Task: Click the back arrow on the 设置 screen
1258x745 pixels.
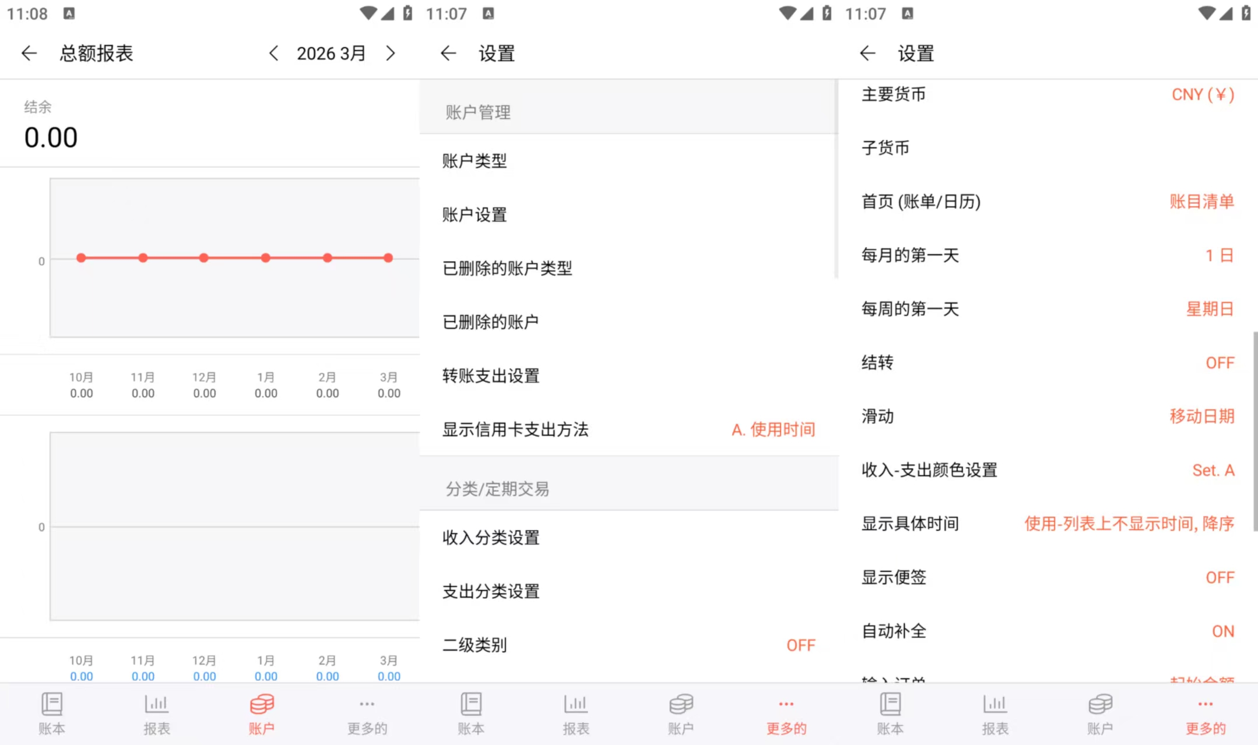Action: pos(448,53)
